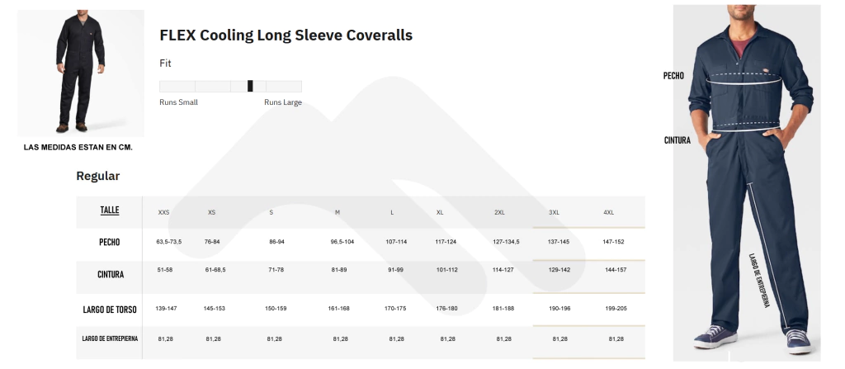Select the 2XL size column header
The height and width of the screenshot is (369, 845).
[x=499, y=212]
